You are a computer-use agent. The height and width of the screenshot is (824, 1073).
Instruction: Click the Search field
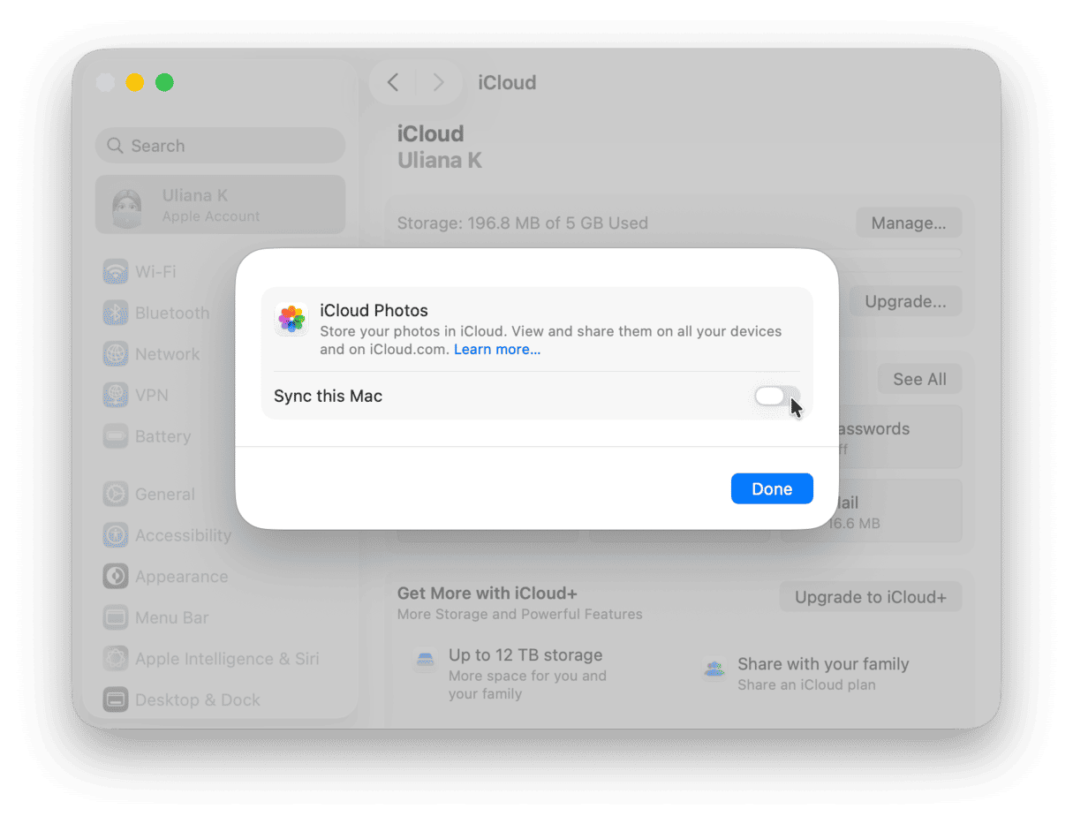pyautogui.click(x=220, y=146)
